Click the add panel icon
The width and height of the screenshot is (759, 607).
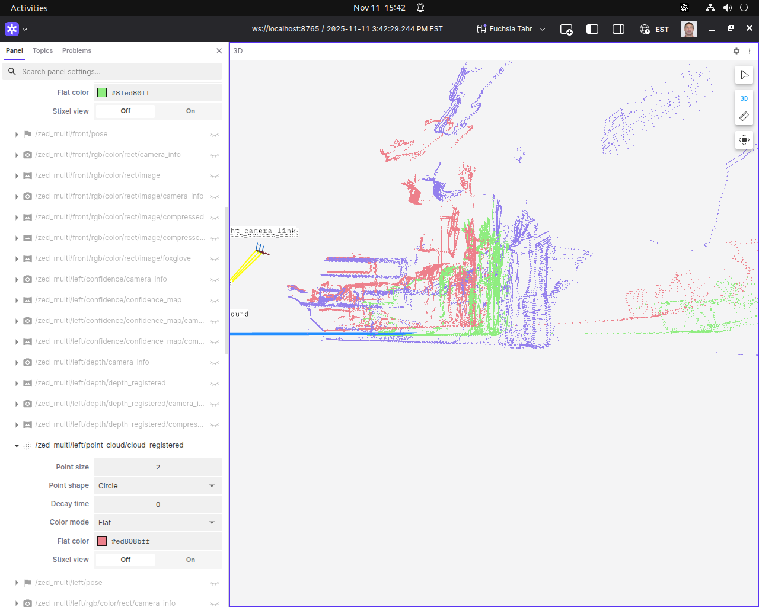click(566, 29)
